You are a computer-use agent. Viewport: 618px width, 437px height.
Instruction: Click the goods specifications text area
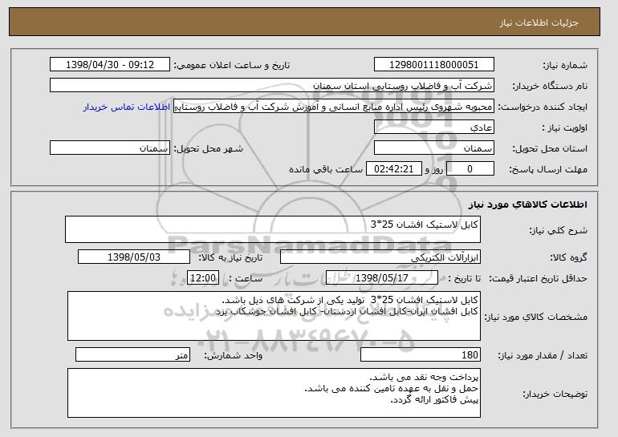(274, 316)
